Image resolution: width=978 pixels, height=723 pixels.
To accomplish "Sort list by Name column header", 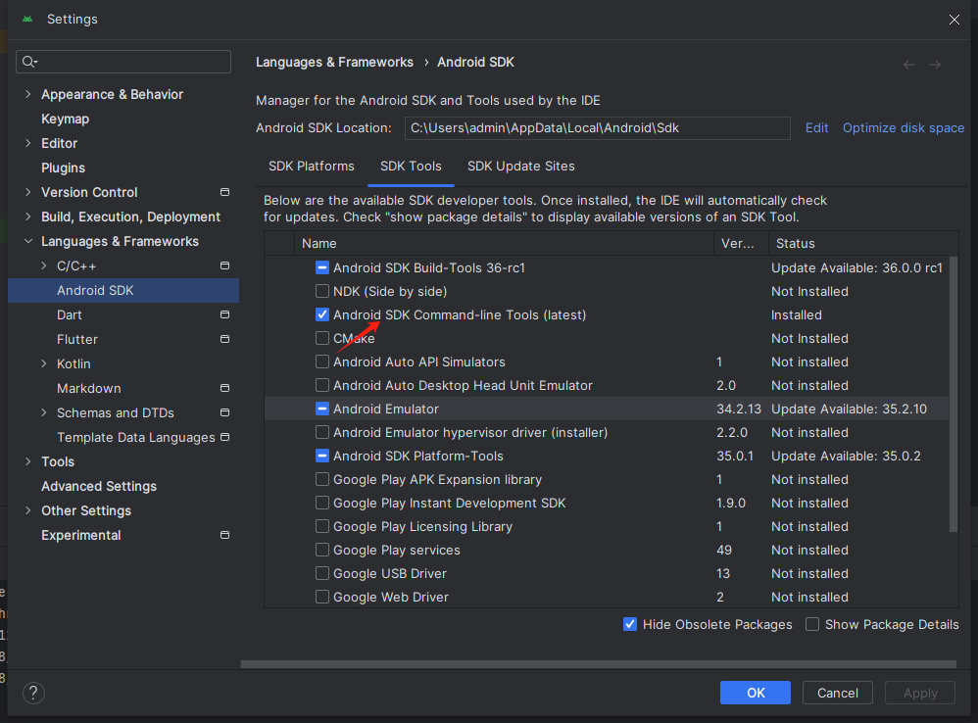I will click(504, 244).
